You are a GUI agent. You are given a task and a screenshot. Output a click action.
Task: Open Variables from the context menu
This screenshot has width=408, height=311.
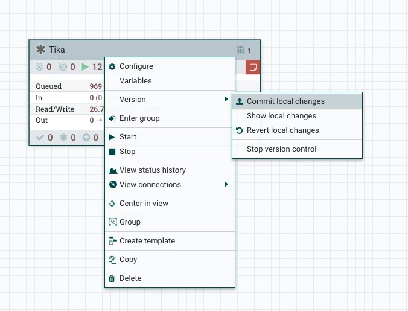[170, 81]
